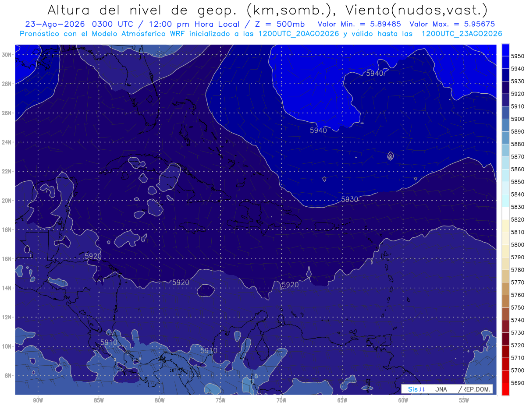The image size is (526, 406).
Task: Click 'Valor Min. = 5.89485' text
Action: [360, 24]
